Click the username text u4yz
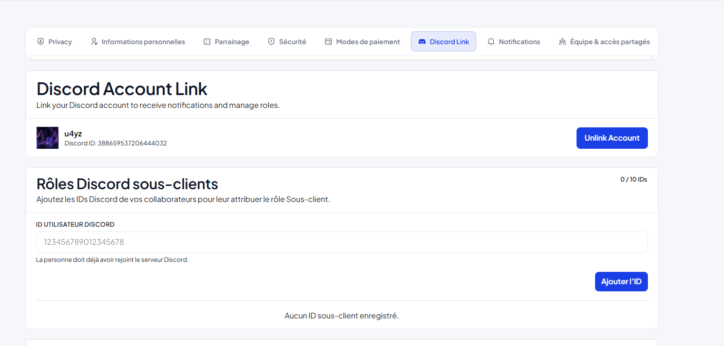This screenshot has width=724, height=346. coord(73,134)
